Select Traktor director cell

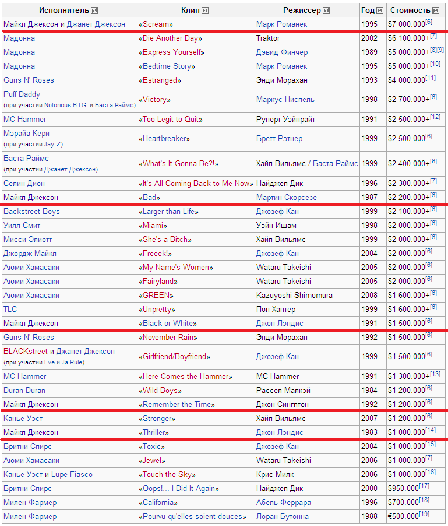[268, 38]
